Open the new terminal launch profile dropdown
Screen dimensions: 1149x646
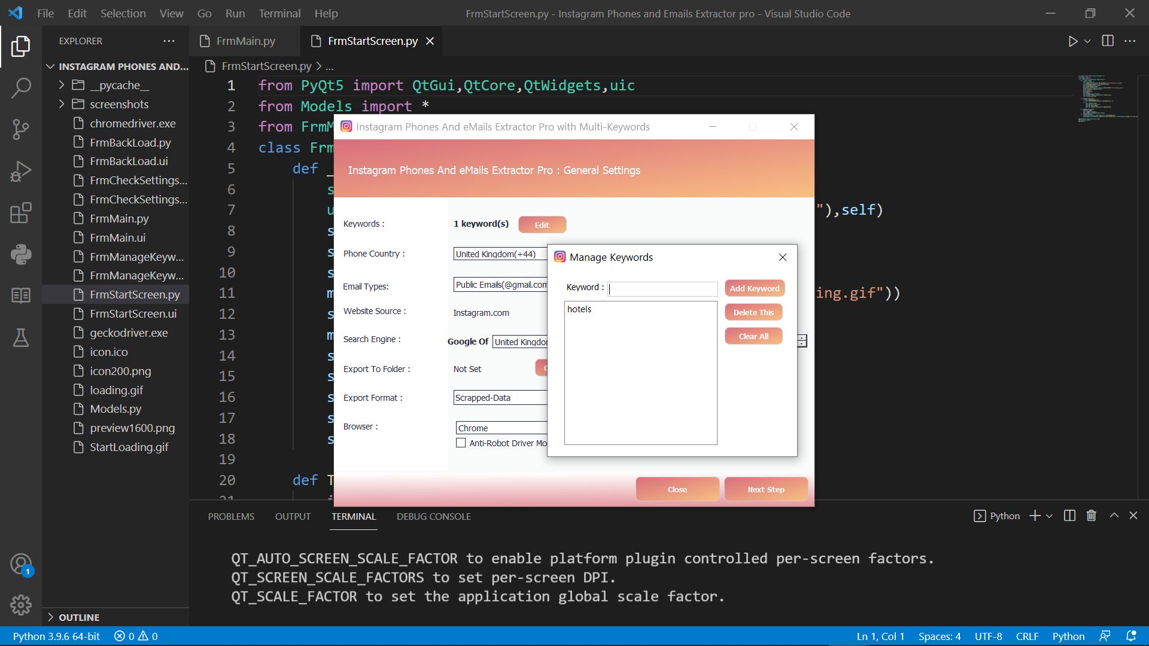pos(1049,516)
